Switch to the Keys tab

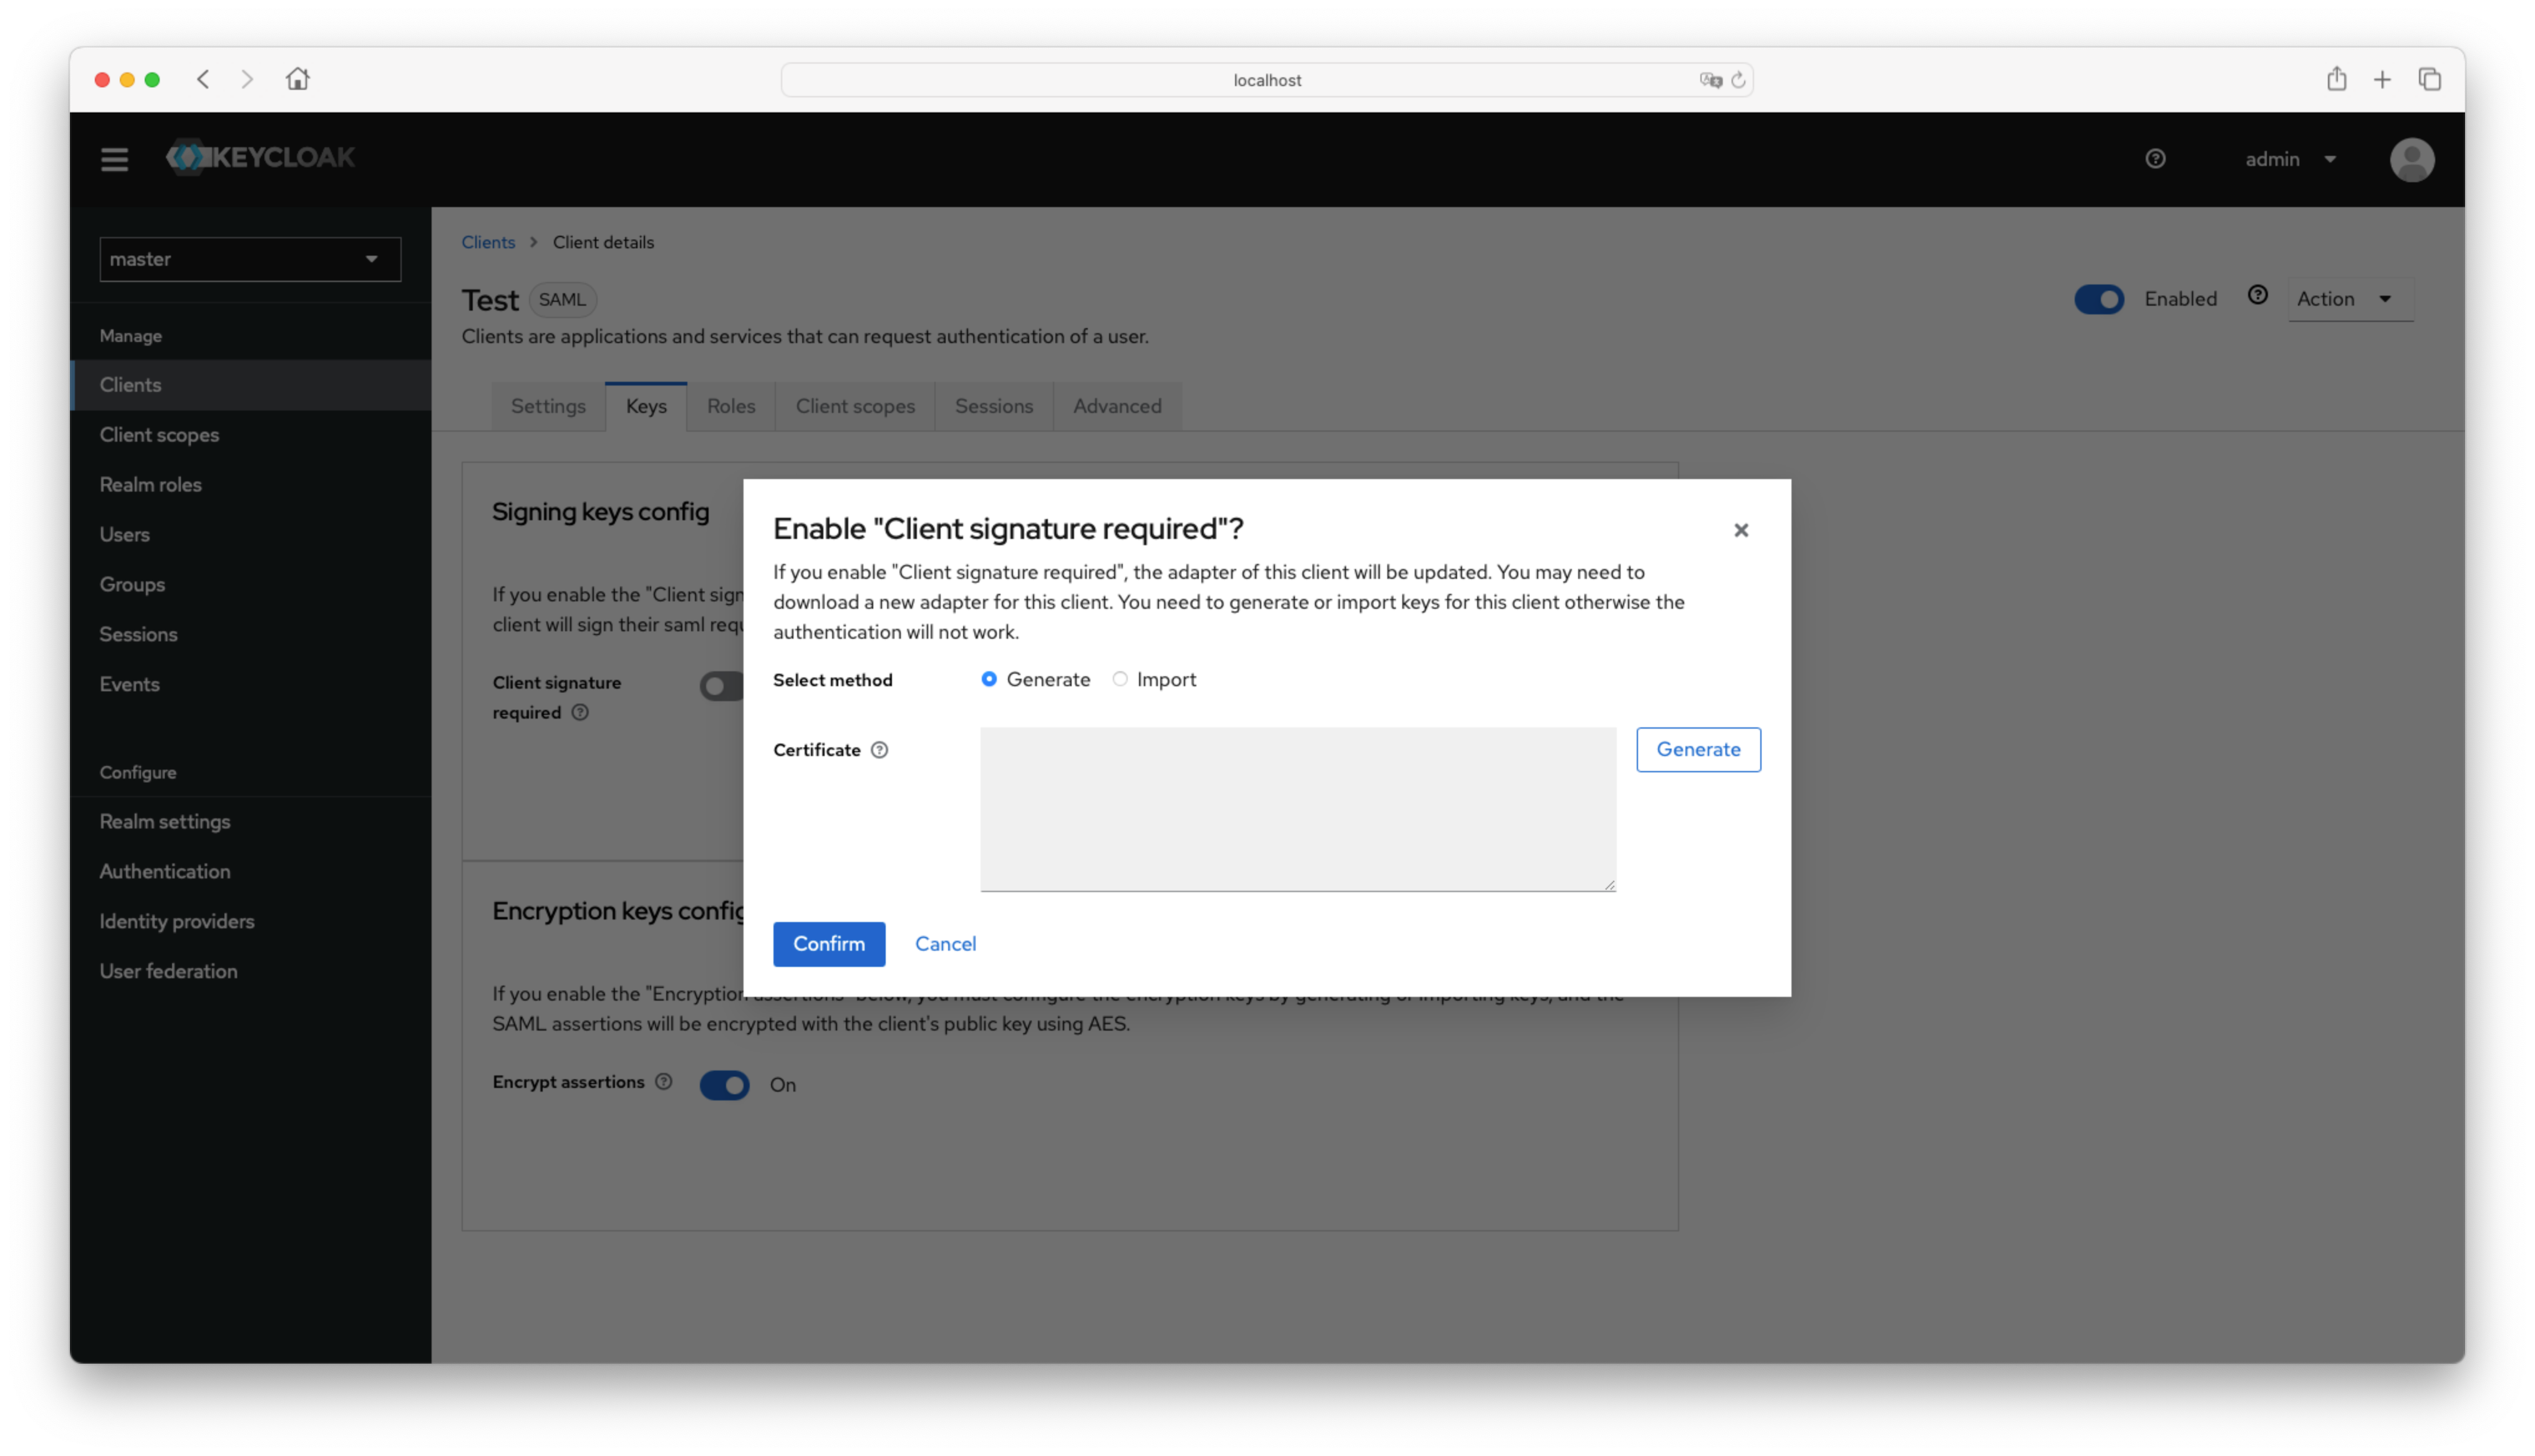pos(646,406)
